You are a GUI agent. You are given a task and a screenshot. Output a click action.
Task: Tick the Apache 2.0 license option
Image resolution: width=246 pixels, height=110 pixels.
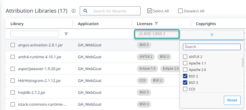click(185, 70)
